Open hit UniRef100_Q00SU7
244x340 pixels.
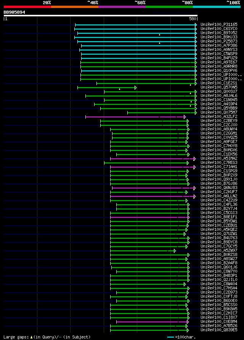[219, 92]
